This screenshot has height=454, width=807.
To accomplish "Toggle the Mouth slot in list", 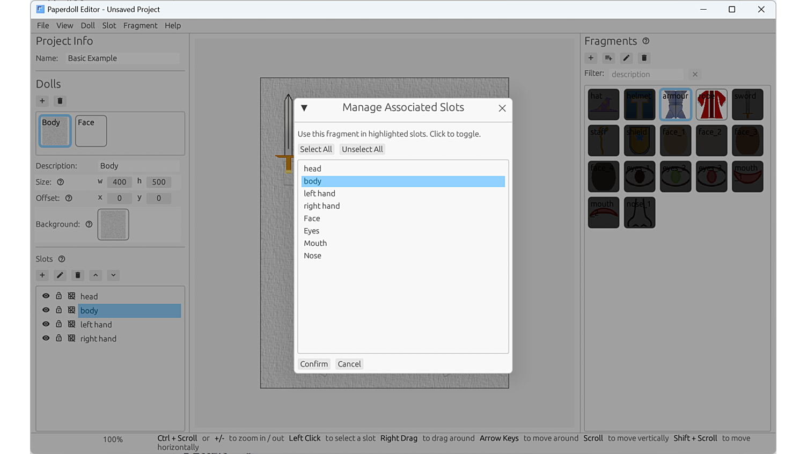I will tap(316, 243).
